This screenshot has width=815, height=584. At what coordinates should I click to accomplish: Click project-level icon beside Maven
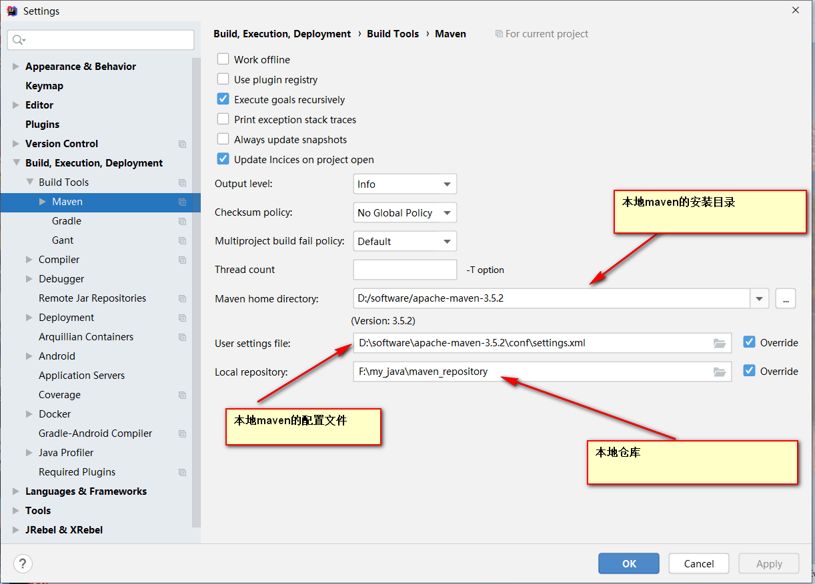183,202
